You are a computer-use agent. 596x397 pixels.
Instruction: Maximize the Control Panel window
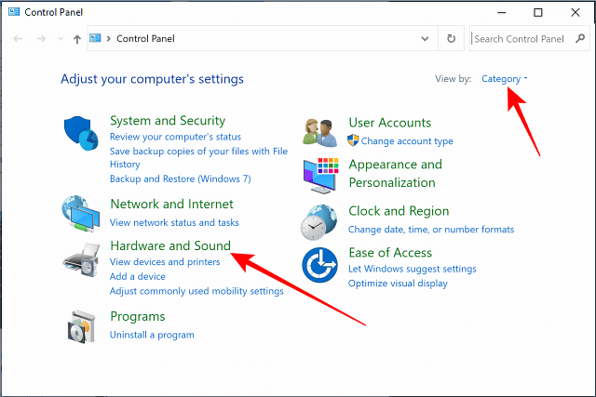pos(538,12)
